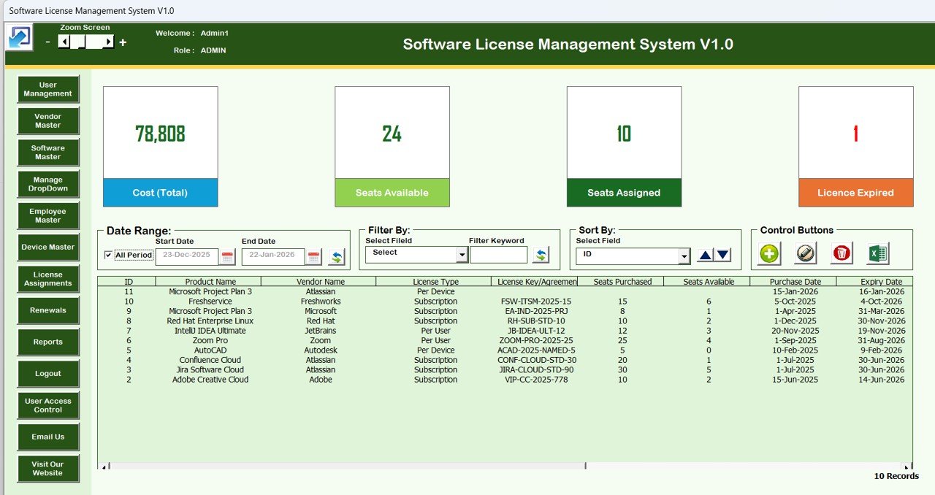Click the Filter By refresh icon
Viewport: 935px width, 495px height.
click(541, 255)
